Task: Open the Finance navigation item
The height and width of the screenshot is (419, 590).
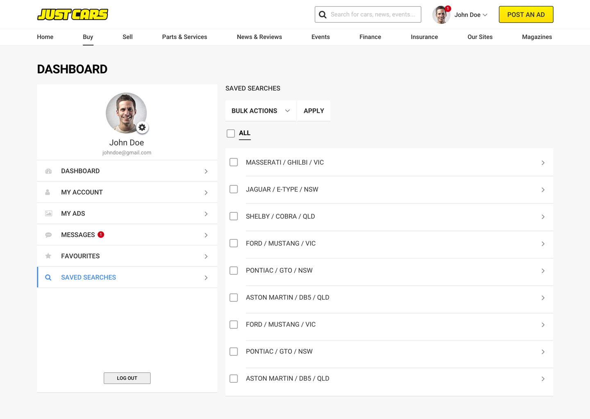Action: click(x=370, y=37)
